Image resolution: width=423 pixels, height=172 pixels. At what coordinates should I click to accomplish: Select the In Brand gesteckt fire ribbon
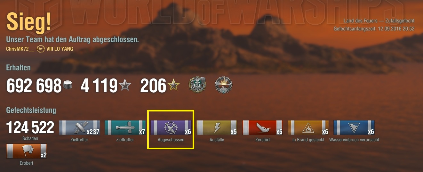(x=308, y=128)
